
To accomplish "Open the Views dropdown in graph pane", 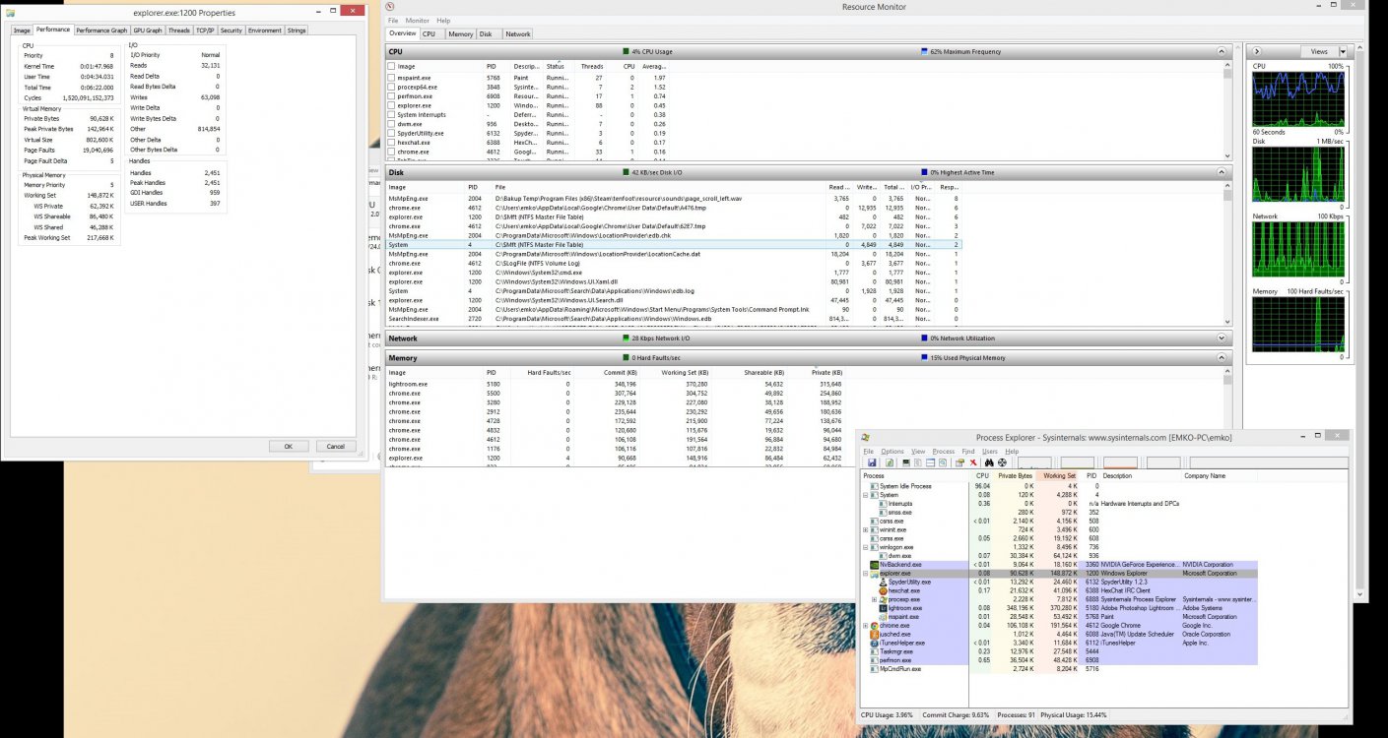I will (1324, 51).
